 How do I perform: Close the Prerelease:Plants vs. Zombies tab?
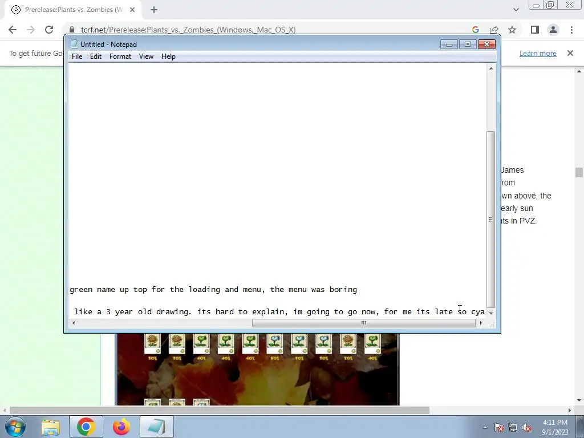coord(132,10)
